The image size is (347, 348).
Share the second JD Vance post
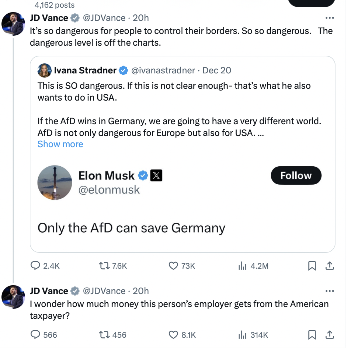330,335
